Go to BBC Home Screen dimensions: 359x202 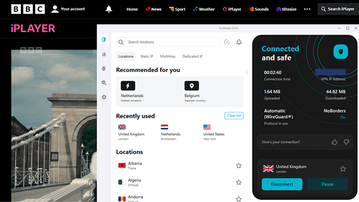(x=132, y=9)
